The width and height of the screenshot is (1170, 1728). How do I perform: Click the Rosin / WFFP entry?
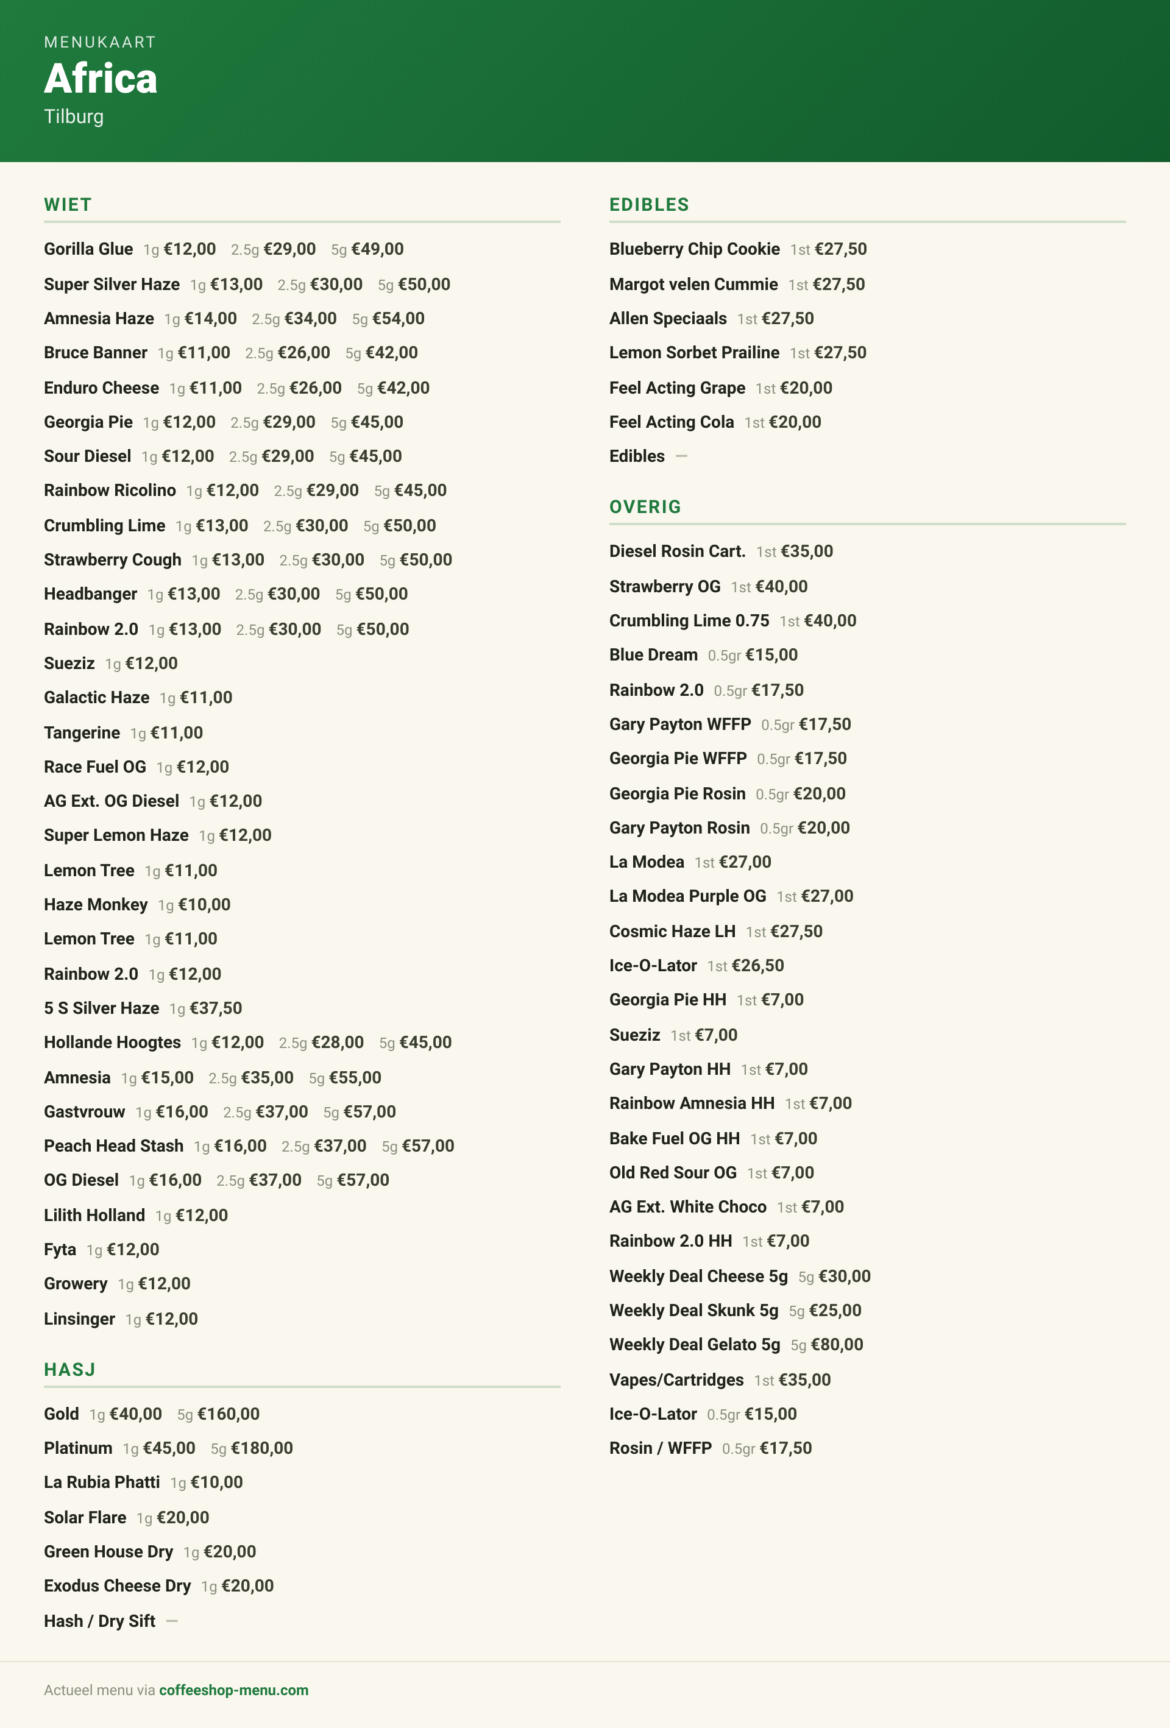(711, 1448)
